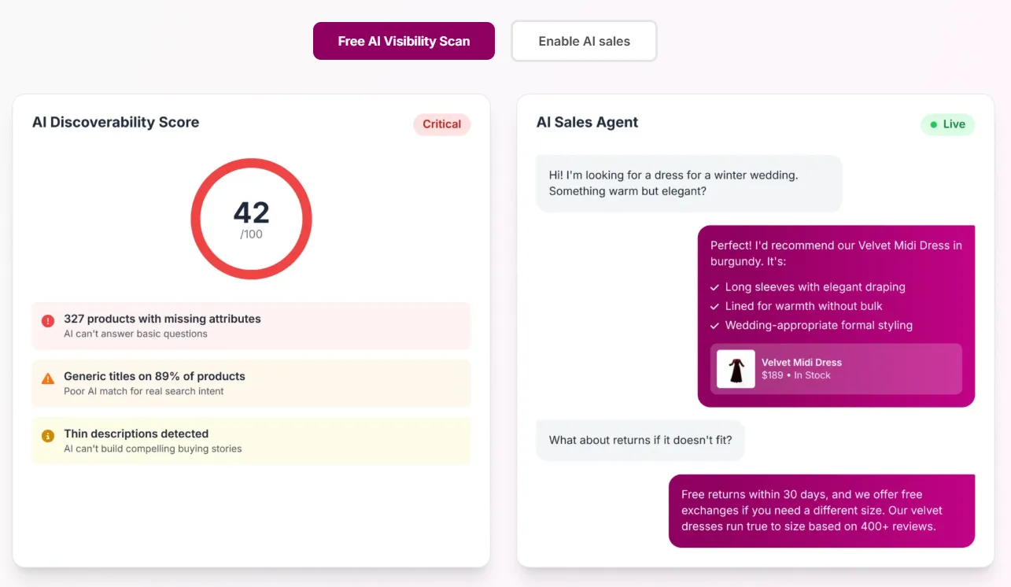Click the Enable AI sales button
The image size is (1011, 587).
tap(584, 41)
